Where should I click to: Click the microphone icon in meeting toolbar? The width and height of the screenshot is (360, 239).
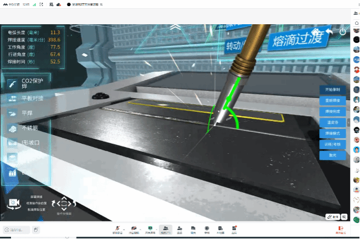[117, 229]
